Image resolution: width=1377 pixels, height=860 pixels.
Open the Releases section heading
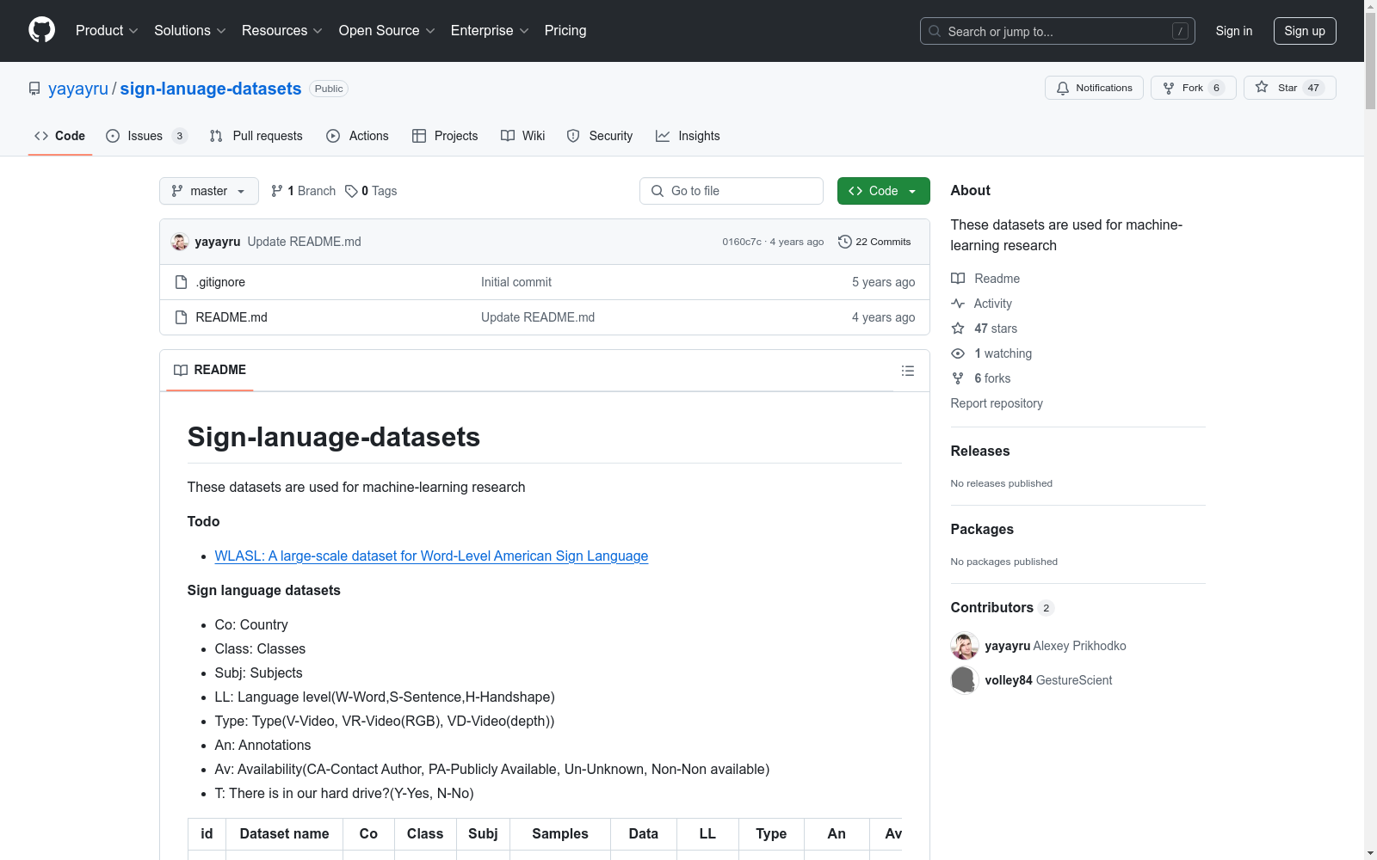pyautogui.click(x=980, y=451)
